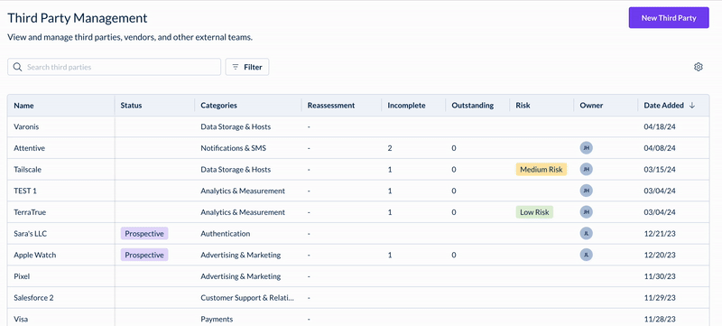722x326 pixels.
Task: Click the New Third Party button
Action: (669, 18)
